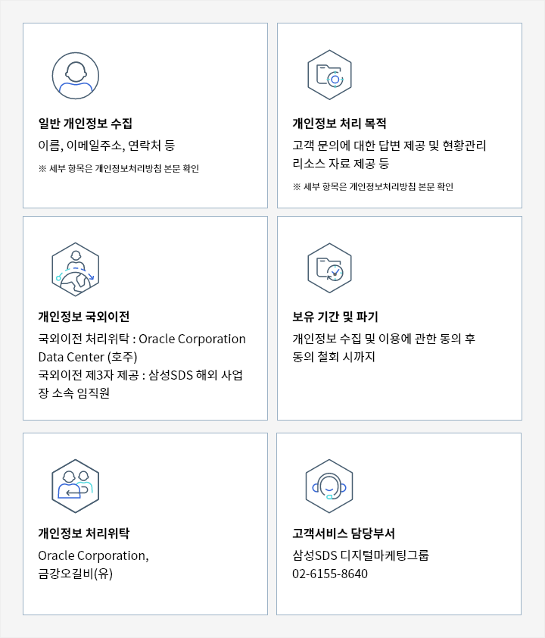Click the two-person icon for 개인정보 처리위탁
545x638 pixels.
tap(76, 486)
